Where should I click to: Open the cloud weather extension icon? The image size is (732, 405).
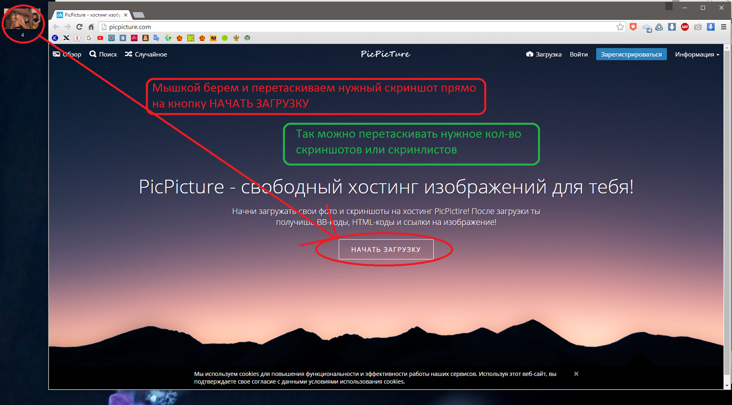(x=647, y=28)
